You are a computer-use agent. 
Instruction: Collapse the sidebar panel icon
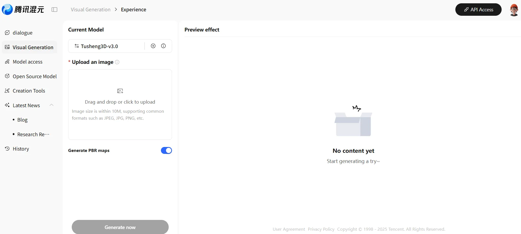click(55, 10)
